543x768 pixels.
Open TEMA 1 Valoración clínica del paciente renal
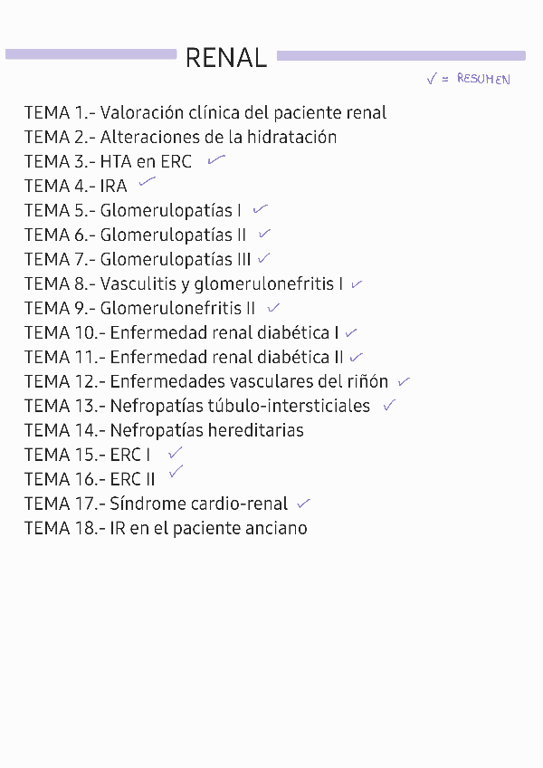pos(205,113)
